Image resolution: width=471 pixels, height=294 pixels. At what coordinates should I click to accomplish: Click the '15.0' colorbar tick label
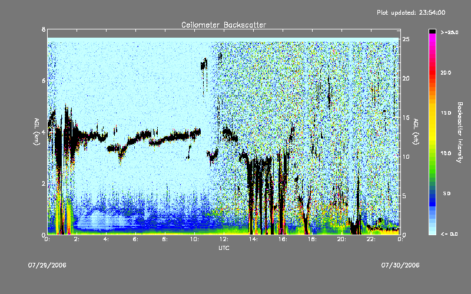click(x=446, y=113)
